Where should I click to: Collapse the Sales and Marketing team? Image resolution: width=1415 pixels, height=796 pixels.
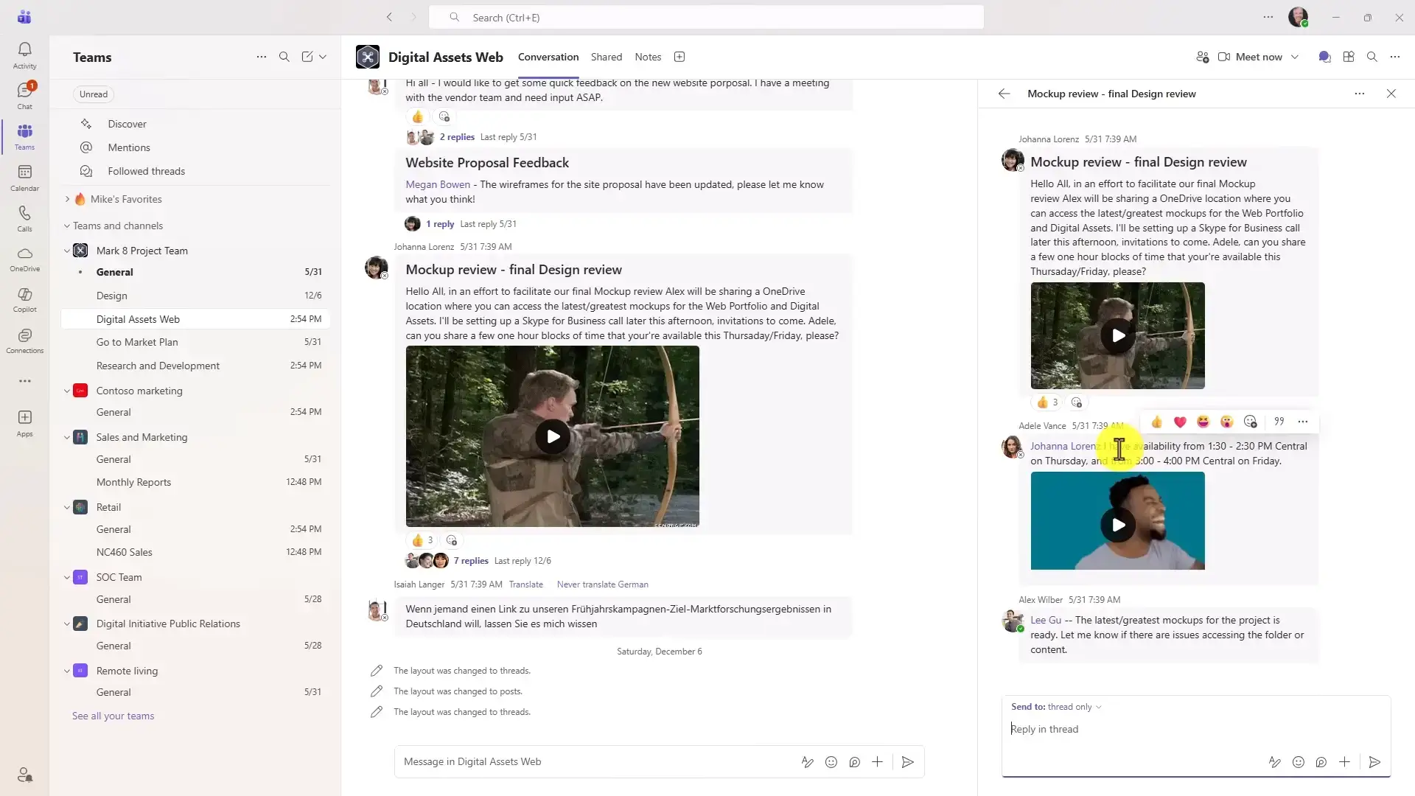pyautogui.click(x=67, y=437)
